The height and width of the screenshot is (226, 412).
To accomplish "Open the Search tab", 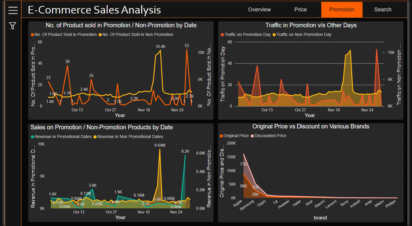I will (383, 10).
